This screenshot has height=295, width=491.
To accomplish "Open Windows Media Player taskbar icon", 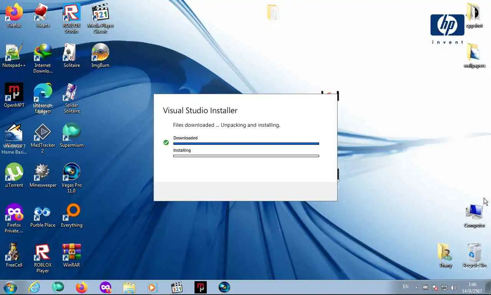I will tap(153, 287).
